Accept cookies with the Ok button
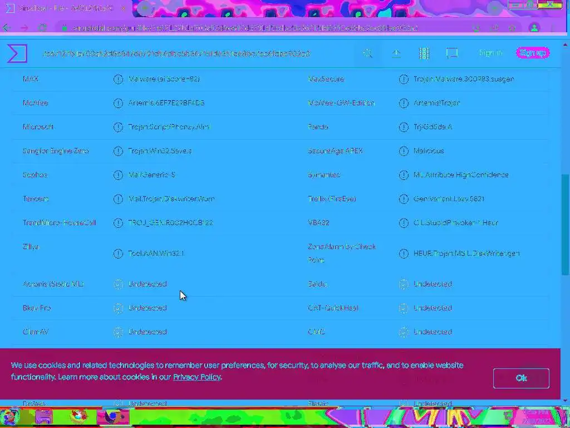This screenshot has height=428, width=570. 521,378
